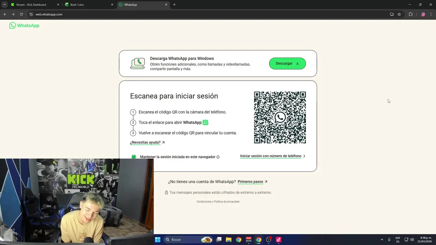The height and width of the screenshot is (245, 436).
Task: Select the WhatsApp browser tab
Action: 143,5
